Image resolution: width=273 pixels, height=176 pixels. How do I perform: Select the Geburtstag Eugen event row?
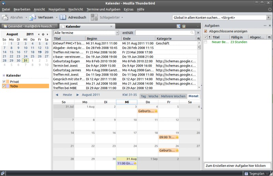pos(125,61)
